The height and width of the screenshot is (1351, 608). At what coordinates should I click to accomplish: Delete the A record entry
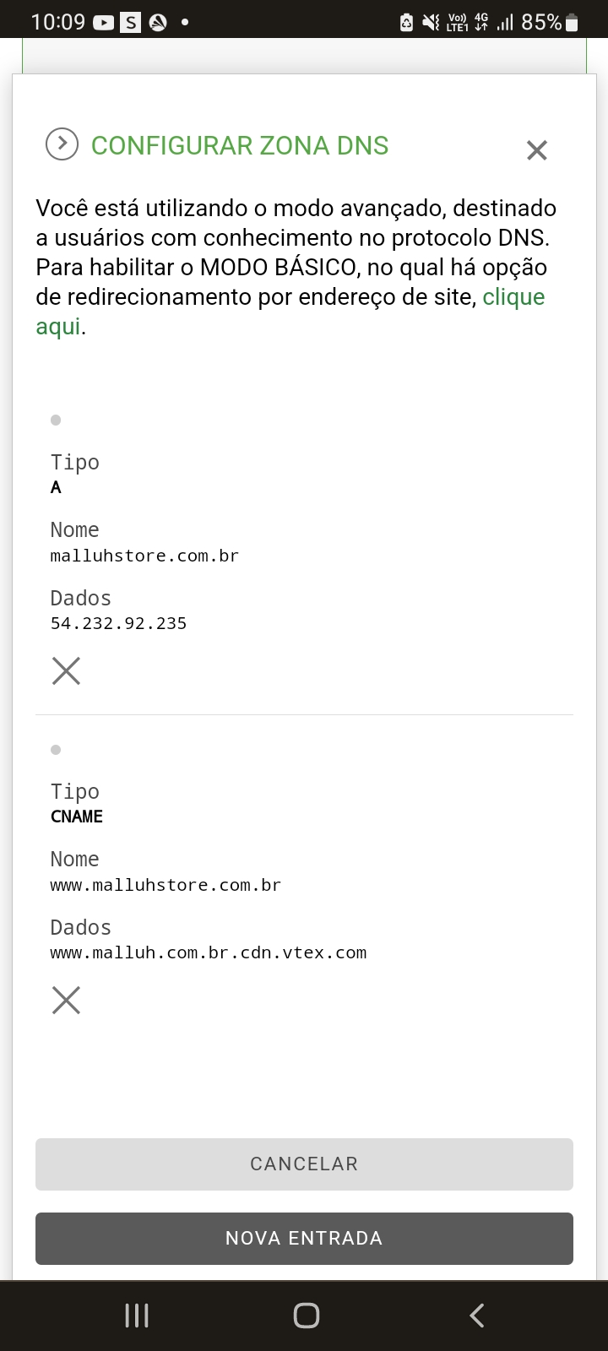point(66,671)
